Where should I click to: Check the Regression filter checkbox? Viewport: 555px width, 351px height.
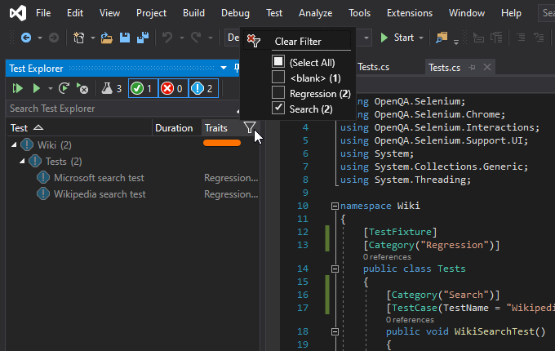pos(278,93)
